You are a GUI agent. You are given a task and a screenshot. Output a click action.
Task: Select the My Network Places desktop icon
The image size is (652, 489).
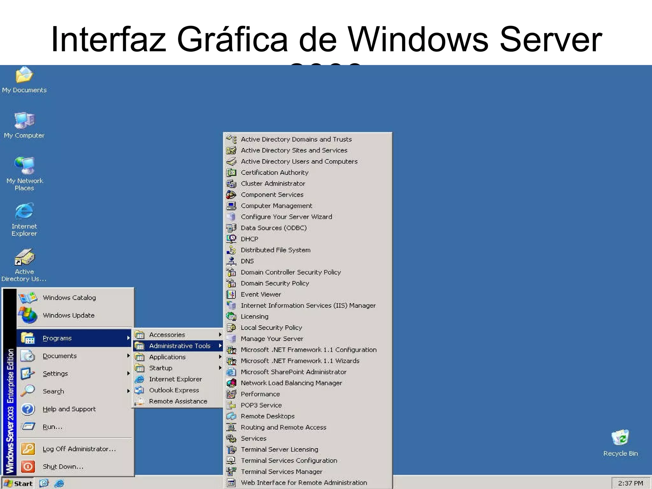(25, 174)
